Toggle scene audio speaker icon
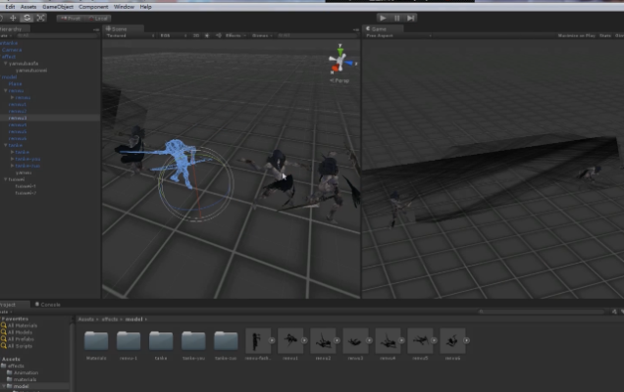624x392 pixels. click(x=207, y=35)
